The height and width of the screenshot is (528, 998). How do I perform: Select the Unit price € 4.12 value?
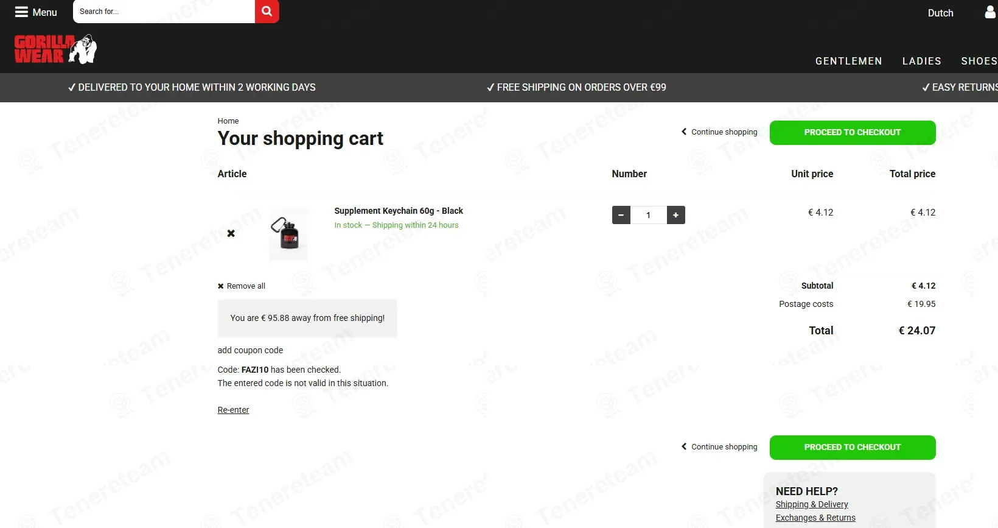coord(820,213)
